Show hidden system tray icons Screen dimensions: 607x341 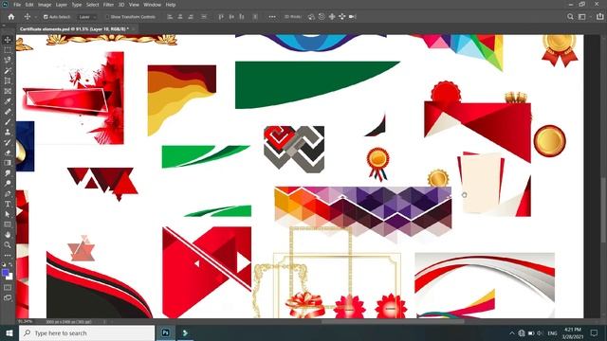click(512, 332)
